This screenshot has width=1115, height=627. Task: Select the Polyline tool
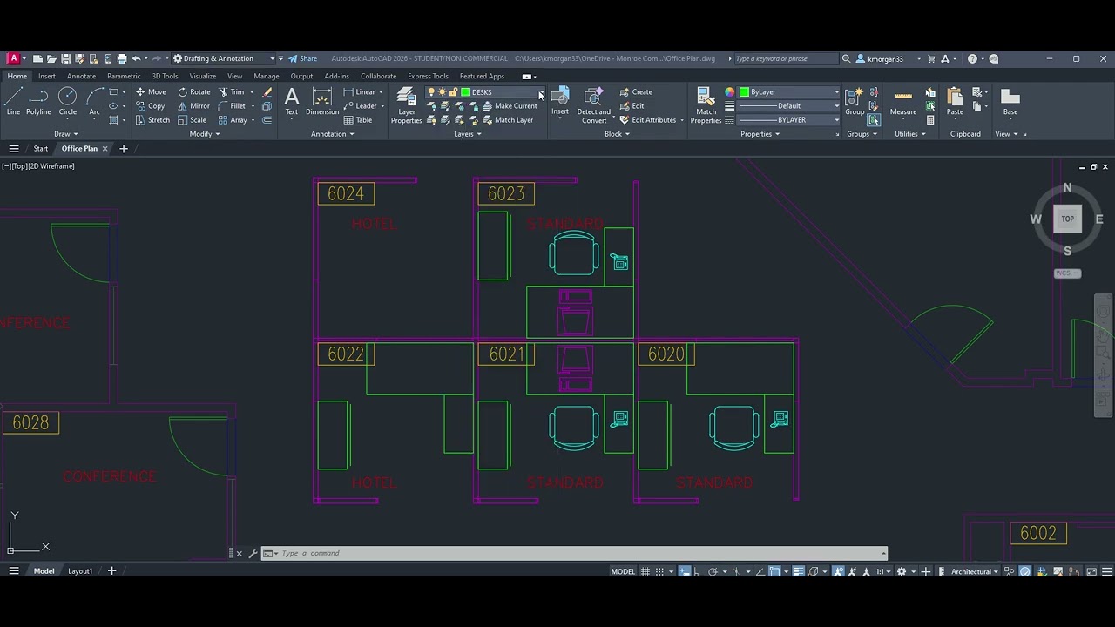38,100
